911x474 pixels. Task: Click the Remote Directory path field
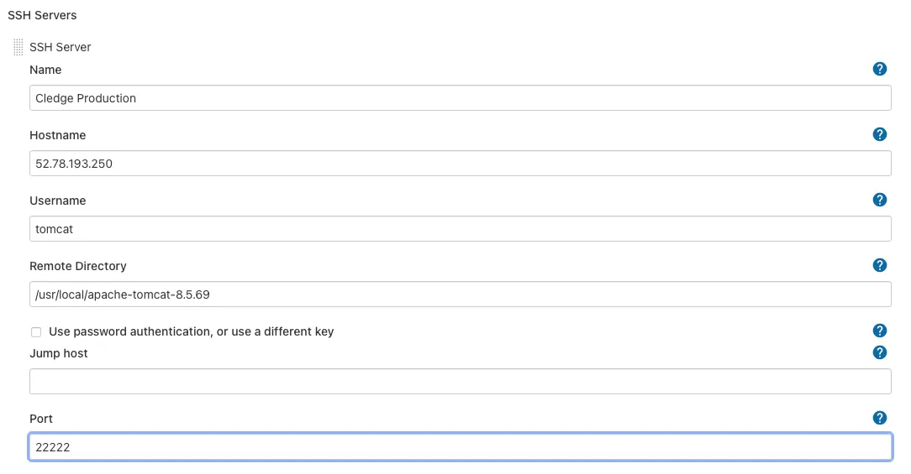pyautogui.click(x=460, y=294)
